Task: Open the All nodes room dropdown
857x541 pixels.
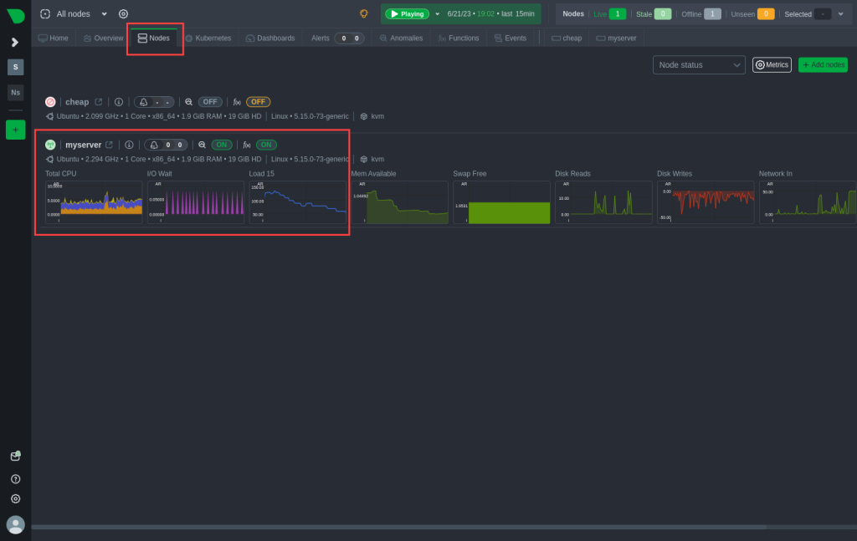Action: pos(74,14)
